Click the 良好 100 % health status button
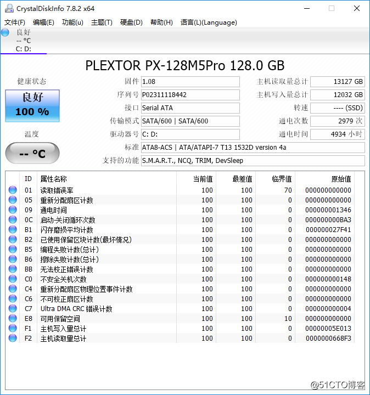370x395 pixels. click(x=32, y=106)
